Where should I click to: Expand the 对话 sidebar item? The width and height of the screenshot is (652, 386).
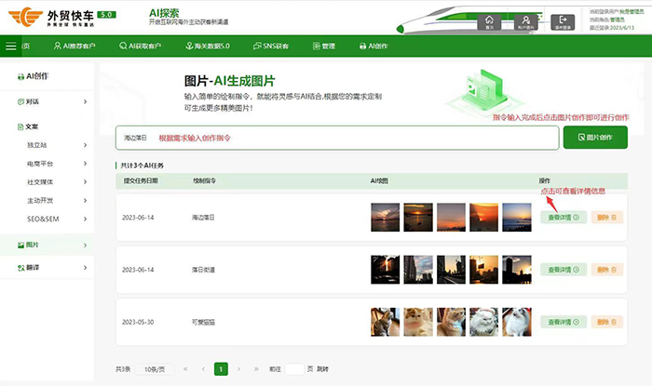tap(85, 101)
